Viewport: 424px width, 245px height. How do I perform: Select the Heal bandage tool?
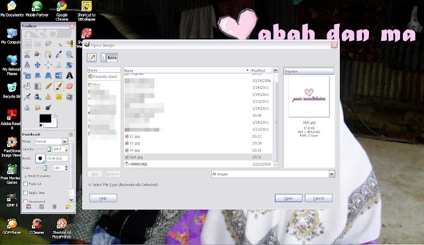59,97
